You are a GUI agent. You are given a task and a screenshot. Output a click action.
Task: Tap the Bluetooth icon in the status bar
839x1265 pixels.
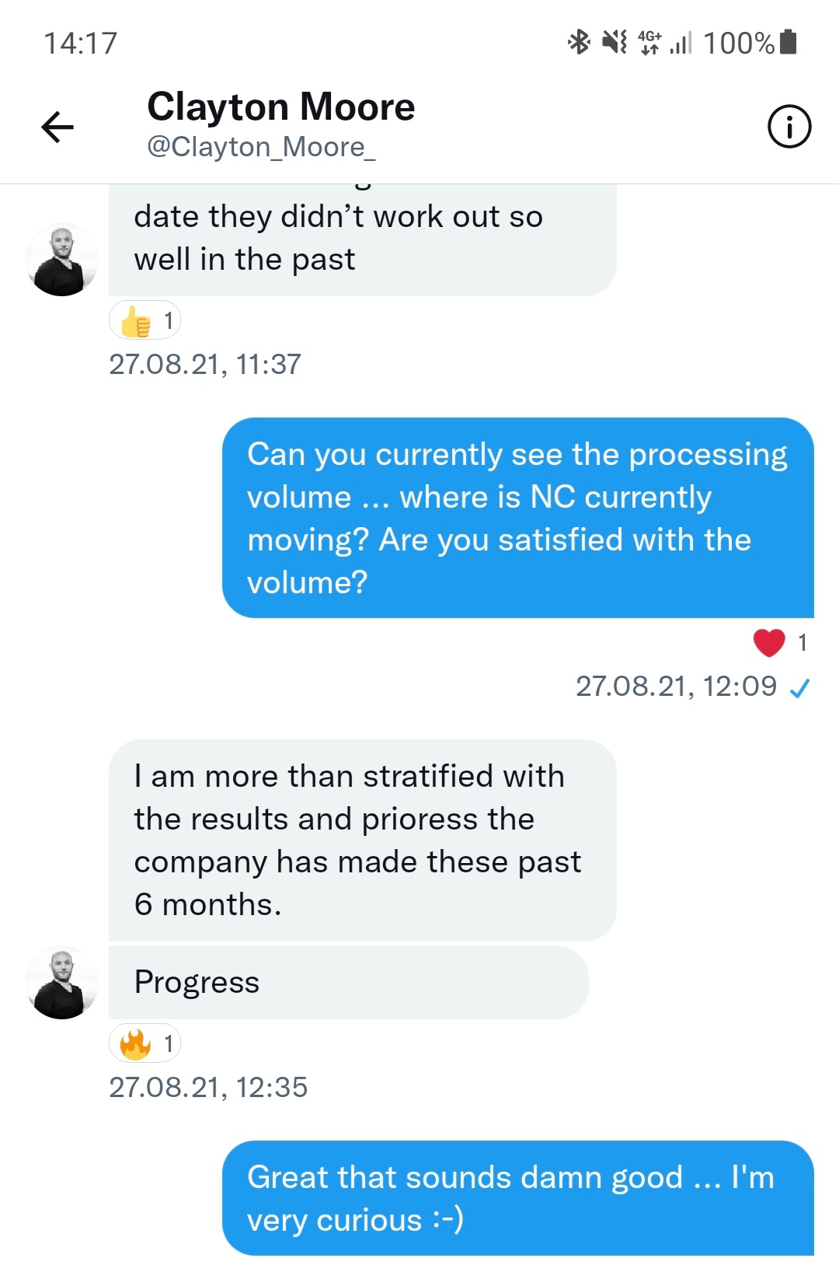click(577, 43)
